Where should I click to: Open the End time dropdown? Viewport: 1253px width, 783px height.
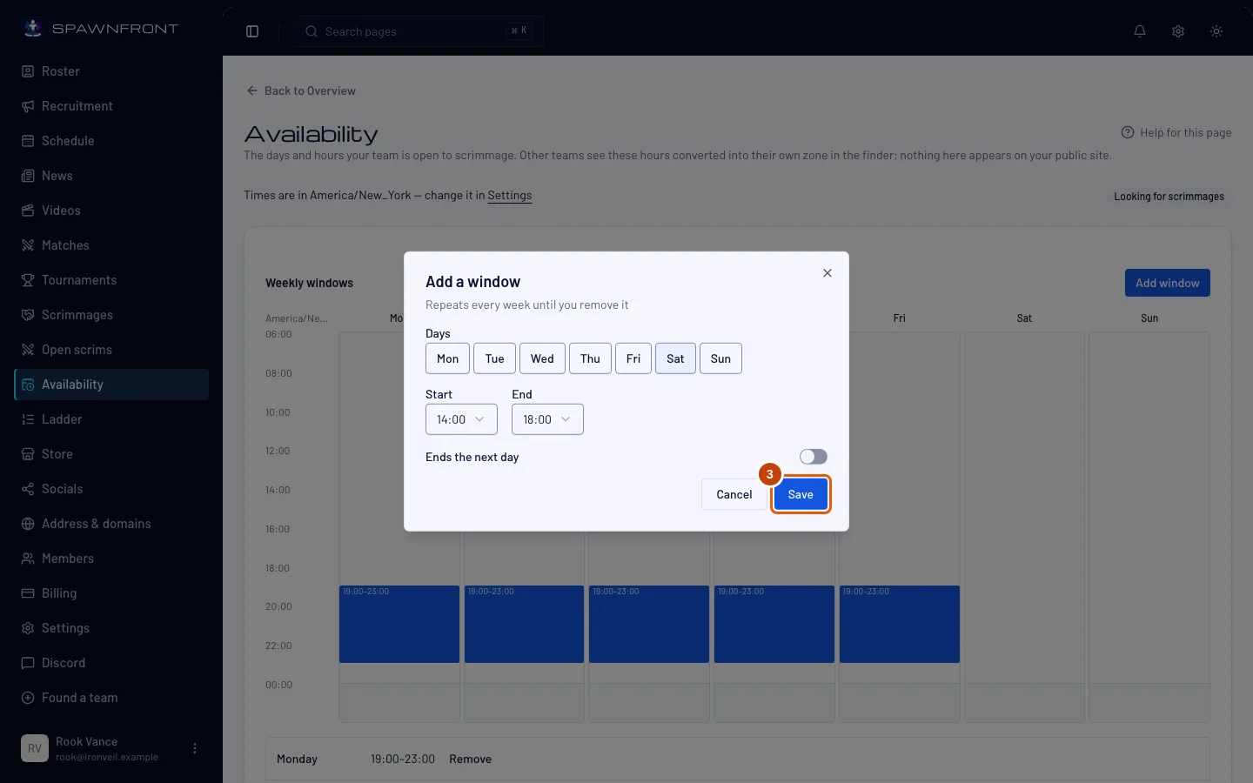[547, 419]
